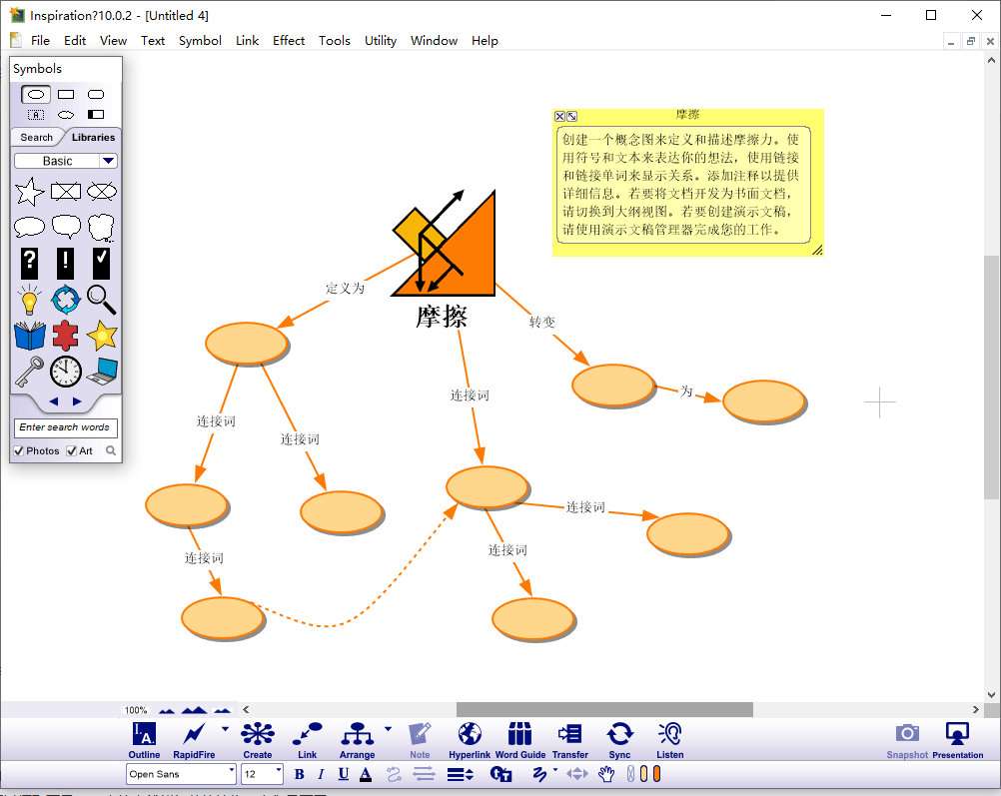Viewport: 1001px width, 796px height.
Task: Choose the red puzzle piece symbol
Action: (x=66, y=336)
